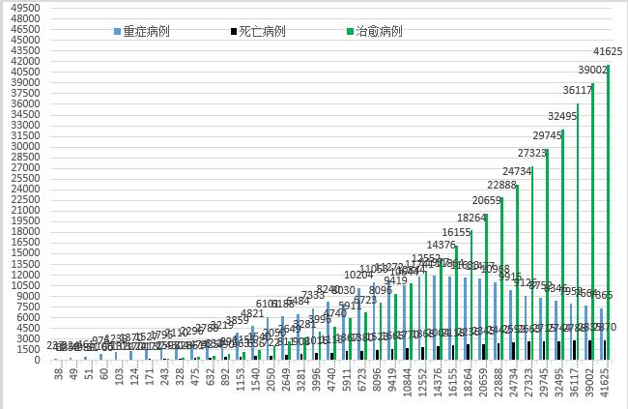Viewport: 628px width, 409px height.
Task: Select the rotated x-axis label 36117…
Action: pos(574,380)
